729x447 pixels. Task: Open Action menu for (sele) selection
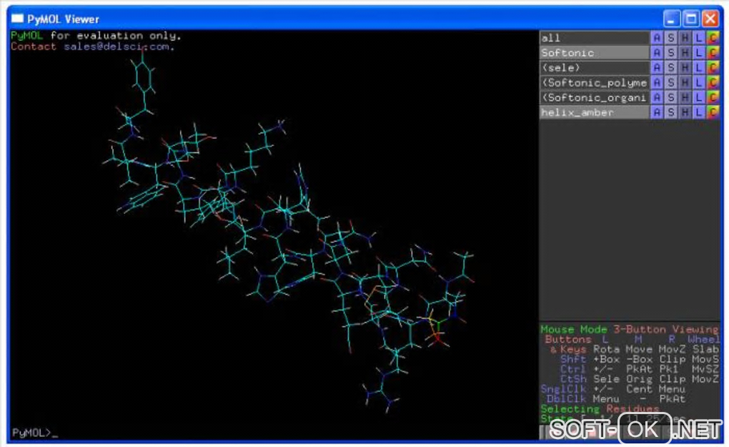pos(657,67)
